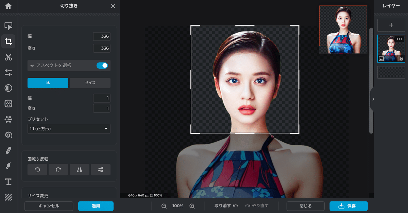Toggle the アスペクトを選択 switch
Viewport: 408px width, 213px height.
tap(102, 65)
